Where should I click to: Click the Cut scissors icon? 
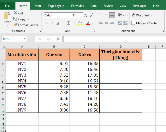(x=15, y=13)
